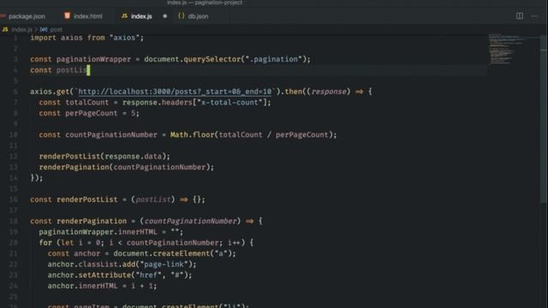Click the paginationWrapper variable on line 3
The width and height of the screenshot is (548, 308).
tap(93, 59)
